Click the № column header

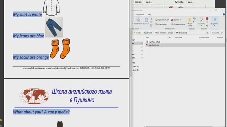click(x=170, y=37)
